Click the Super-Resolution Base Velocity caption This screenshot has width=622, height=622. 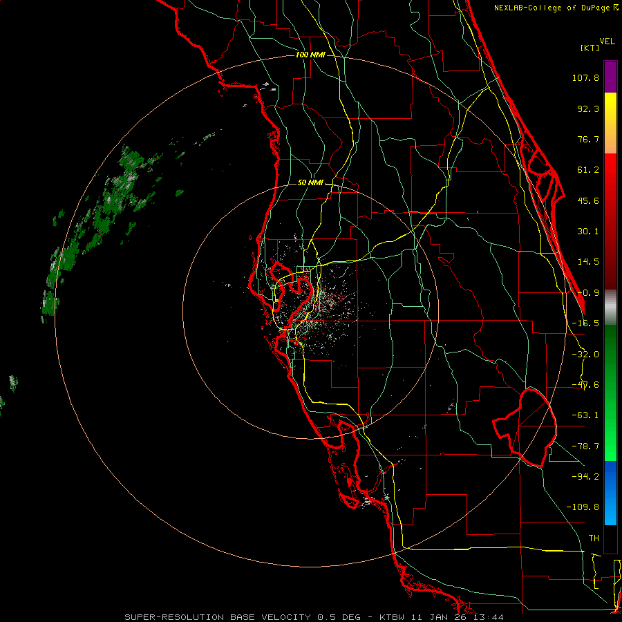pyautogui.click(x=314, y=617)
